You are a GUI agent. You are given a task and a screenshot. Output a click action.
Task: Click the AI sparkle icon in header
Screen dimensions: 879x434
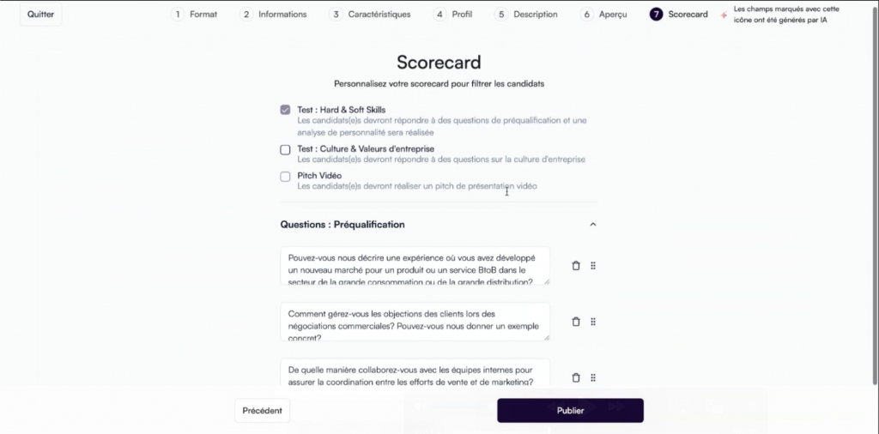pos(724,15)
